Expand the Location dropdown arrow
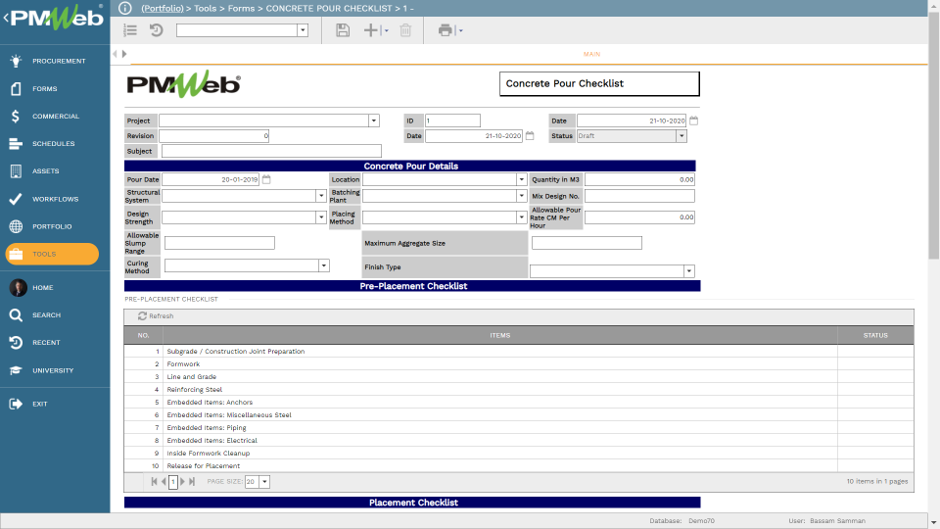The width and height of the screenshot is (940, 529). (x=521, y=179)
